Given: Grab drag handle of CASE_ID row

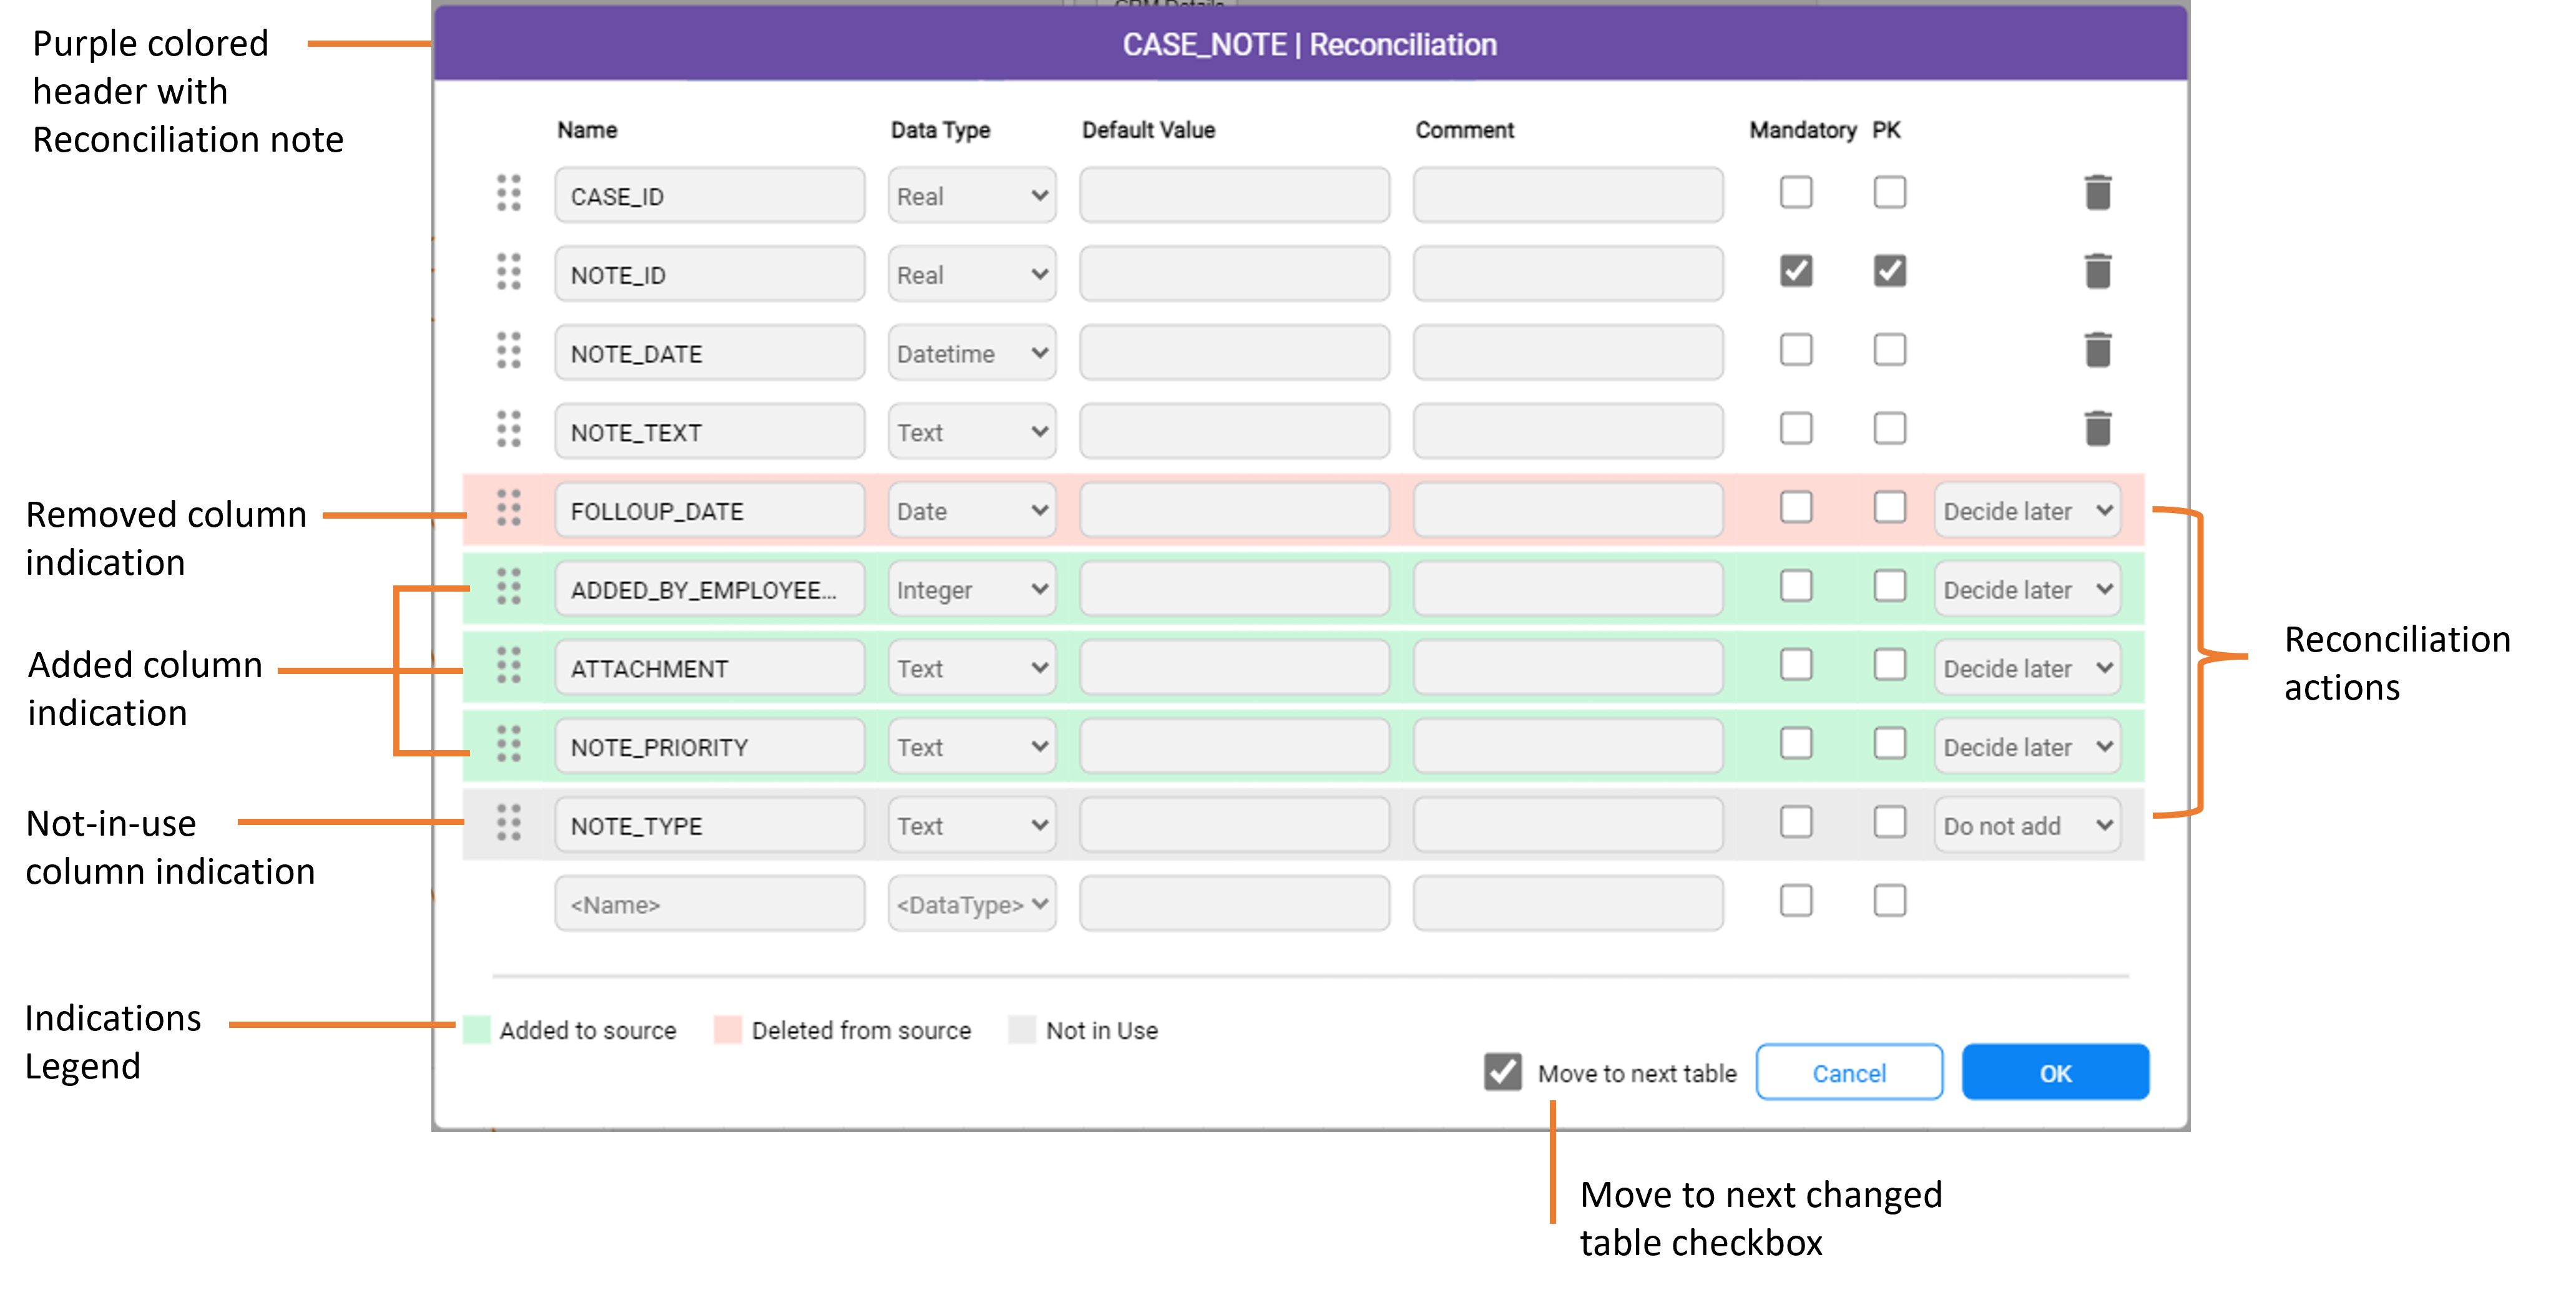Looking at the screenshot, I should [x=508, y=193].
